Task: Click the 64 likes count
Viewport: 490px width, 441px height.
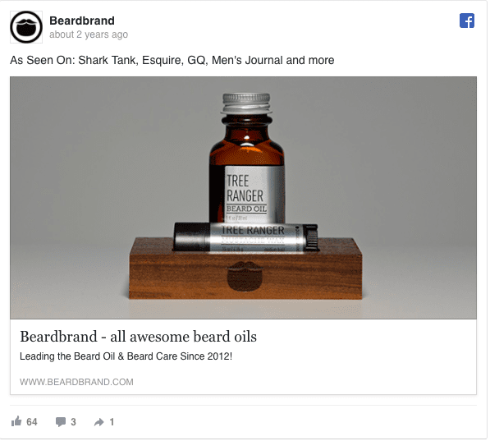Action: click(x=32, y=422)
